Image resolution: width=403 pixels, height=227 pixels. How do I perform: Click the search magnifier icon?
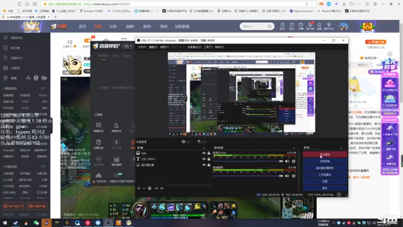pos(270,27)
